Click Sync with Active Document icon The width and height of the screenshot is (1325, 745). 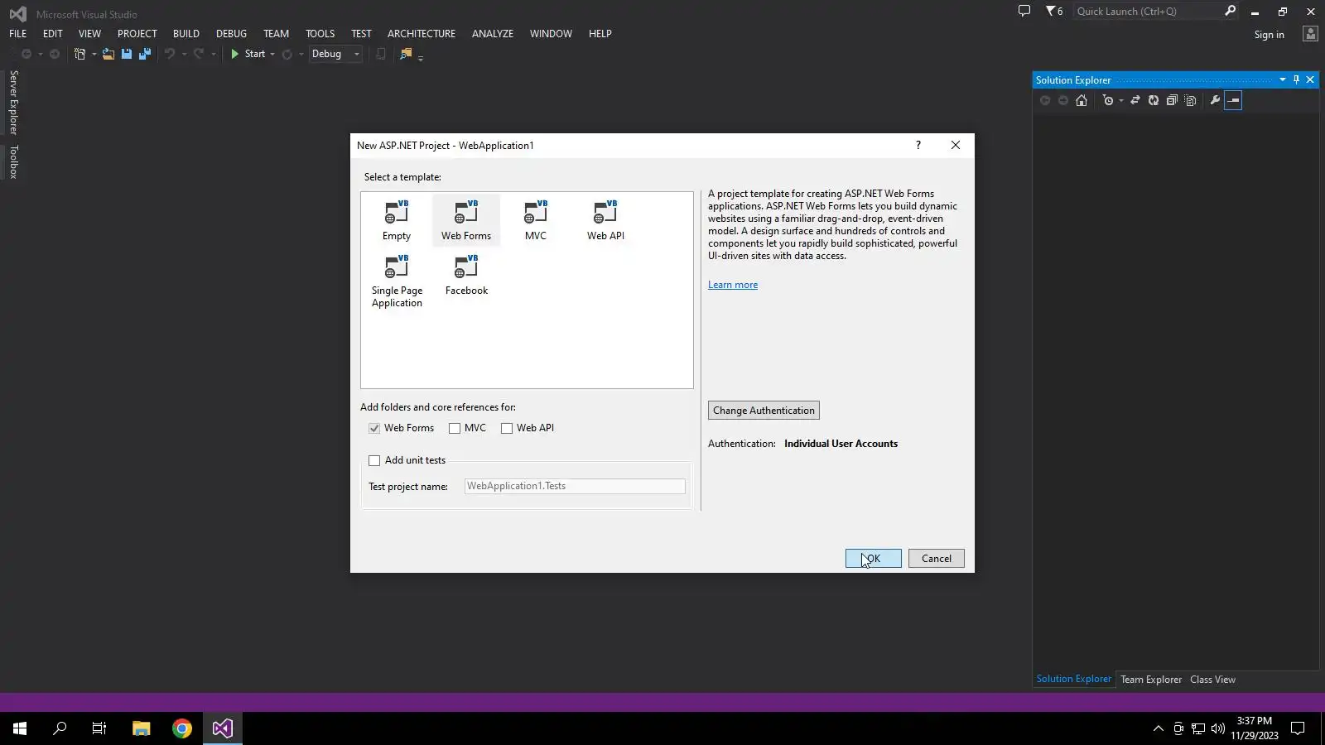(x=1135, y=100)
